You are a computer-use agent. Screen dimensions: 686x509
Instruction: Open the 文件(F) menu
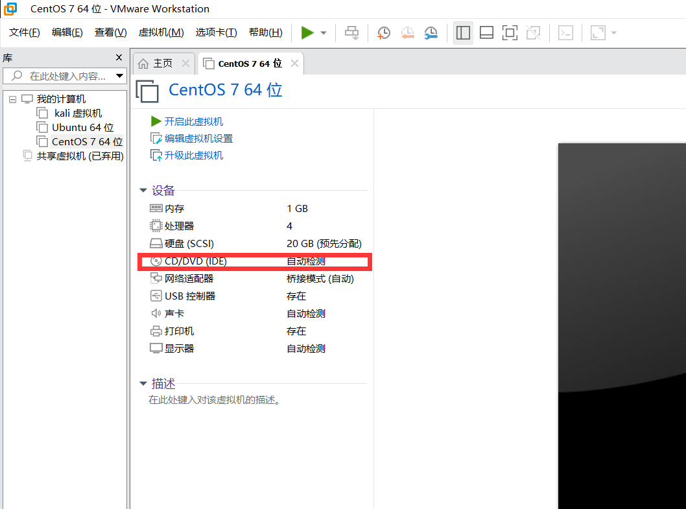(x=25, y=32)
